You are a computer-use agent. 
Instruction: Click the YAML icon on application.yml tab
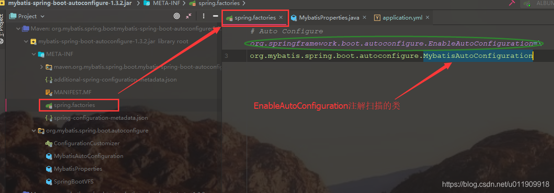point(377,18)
